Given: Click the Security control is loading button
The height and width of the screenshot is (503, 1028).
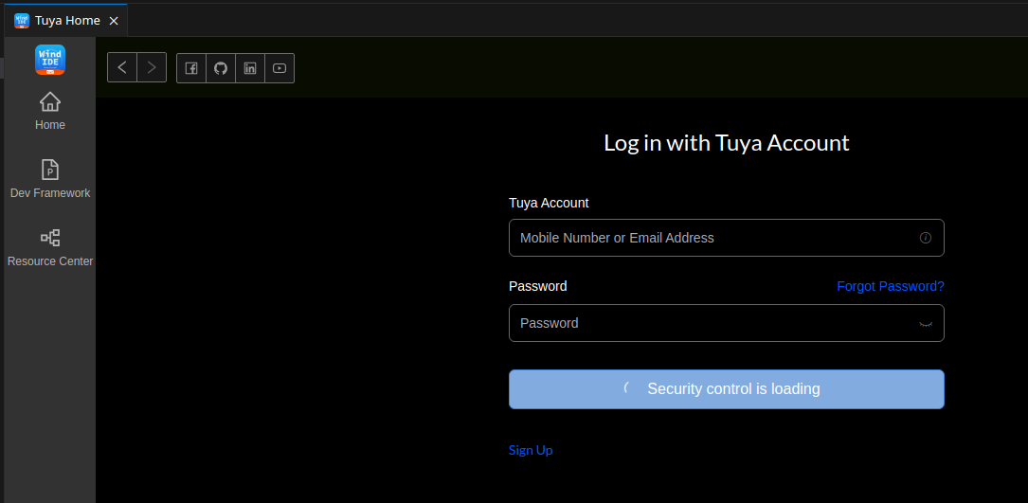Looking at the screenshot, I should click(x=727, y=389).
